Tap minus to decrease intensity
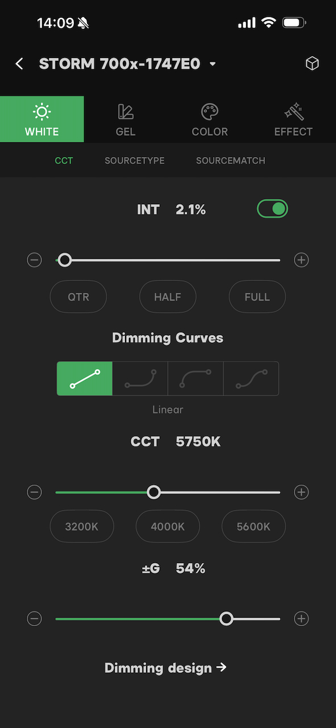 click(x=34, y=260)
